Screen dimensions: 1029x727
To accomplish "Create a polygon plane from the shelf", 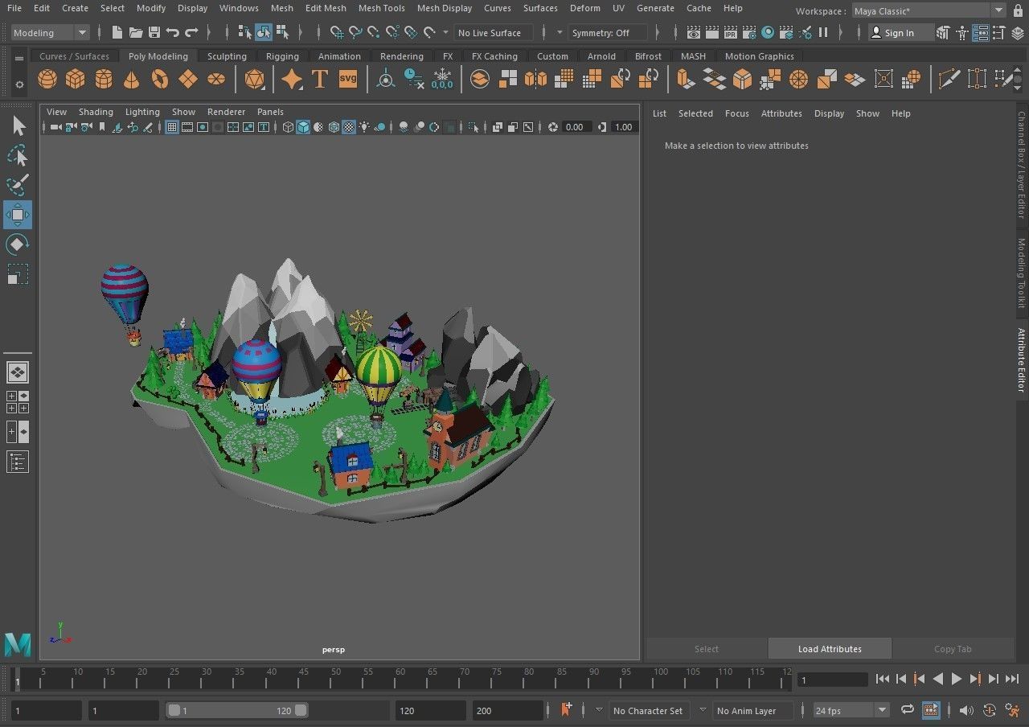I will click(188, 79).
